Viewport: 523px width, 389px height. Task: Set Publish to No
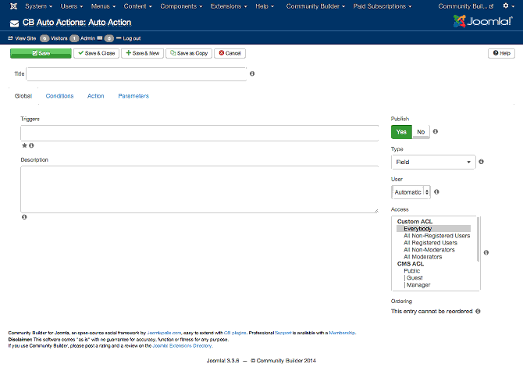(421, 132)
